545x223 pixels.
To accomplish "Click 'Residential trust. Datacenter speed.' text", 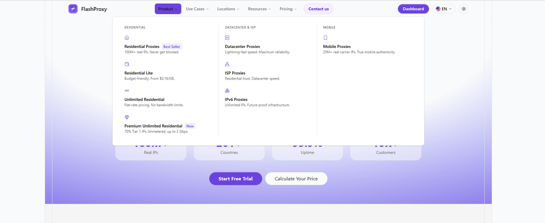I will [x=252, y=79].
